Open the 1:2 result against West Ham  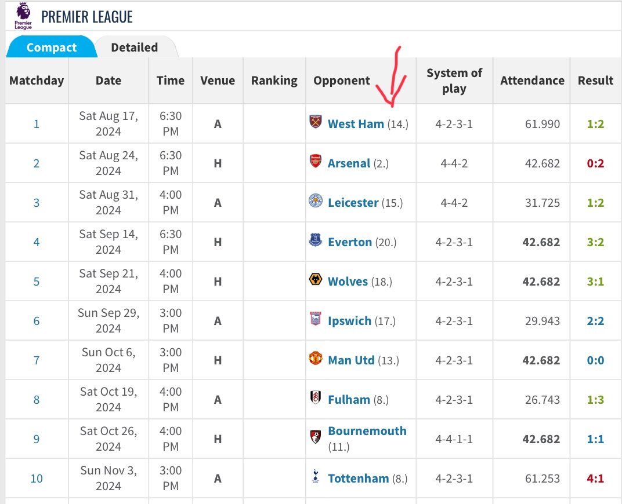(x=595, y=124)
